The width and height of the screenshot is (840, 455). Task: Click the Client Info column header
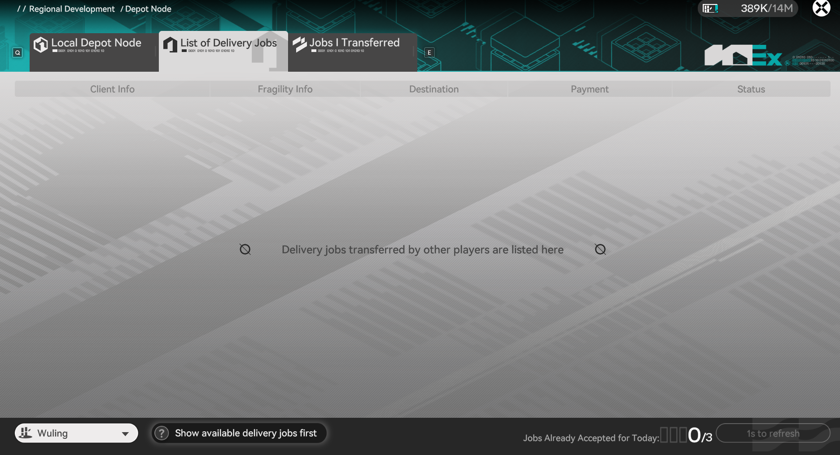point(112,89)
